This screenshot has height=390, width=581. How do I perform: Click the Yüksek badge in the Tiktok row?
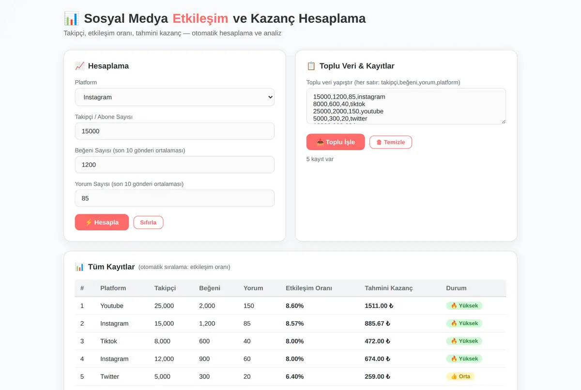click(464, 341)
